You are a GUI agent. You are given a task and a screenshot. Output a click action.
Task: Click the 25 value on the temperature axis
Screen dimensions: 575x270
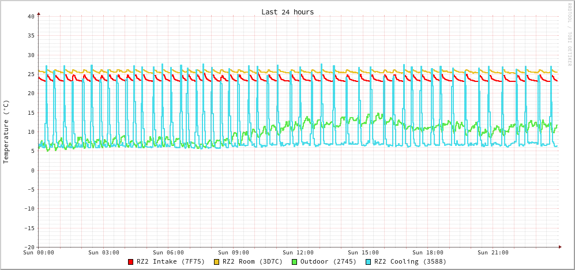coord(31,74)
